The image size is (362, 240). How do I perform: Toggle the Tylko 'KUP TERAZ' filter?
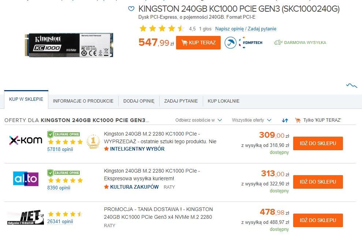click(318, 120)
